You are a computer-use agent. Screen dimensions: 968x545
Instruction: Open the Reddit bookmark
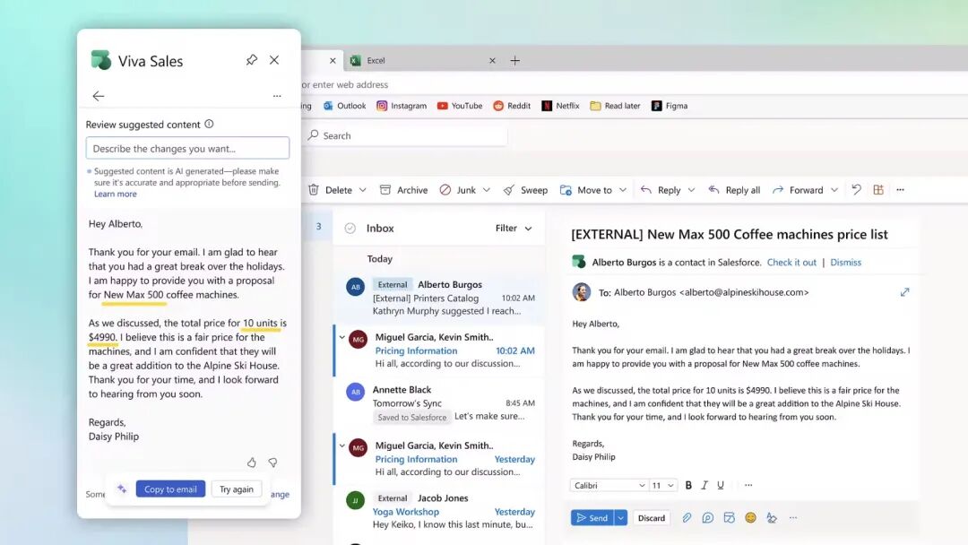512,106
